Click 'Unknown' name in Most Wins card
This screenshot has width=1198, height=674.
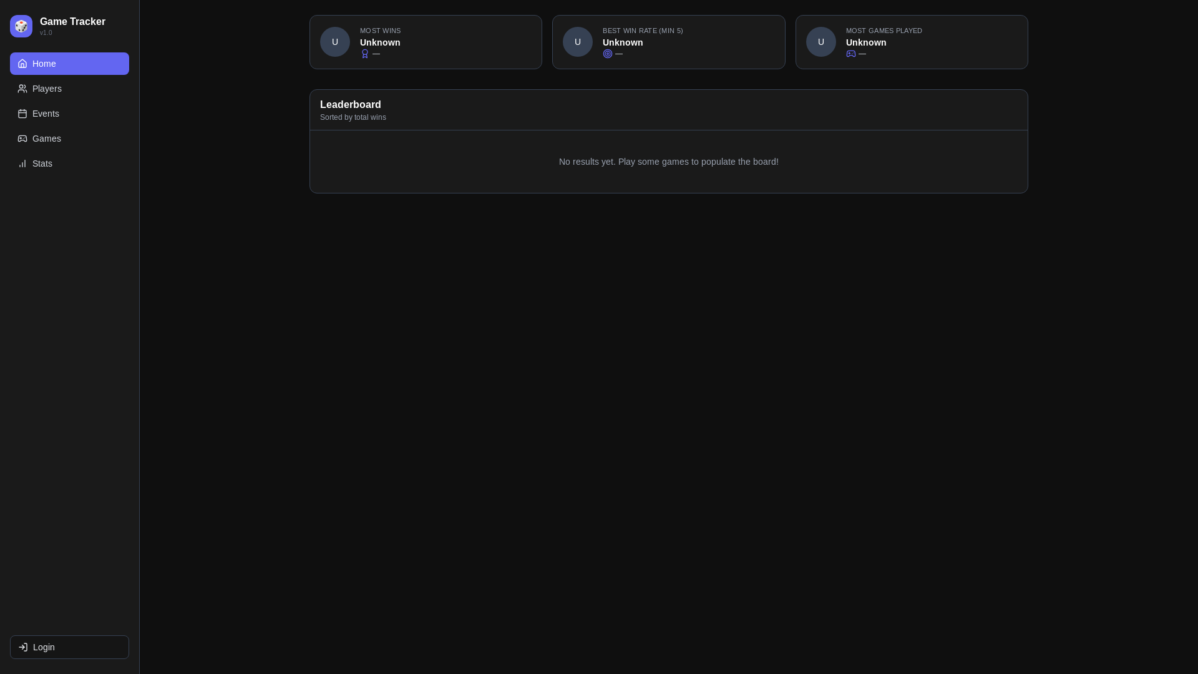point(380,42)
